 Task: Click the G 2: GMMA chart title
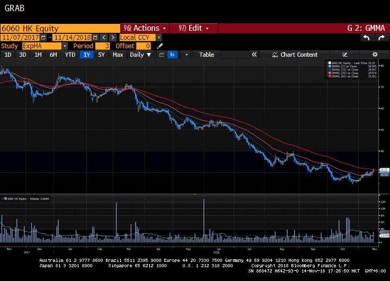pyautogui.click(x=366, y=28)
